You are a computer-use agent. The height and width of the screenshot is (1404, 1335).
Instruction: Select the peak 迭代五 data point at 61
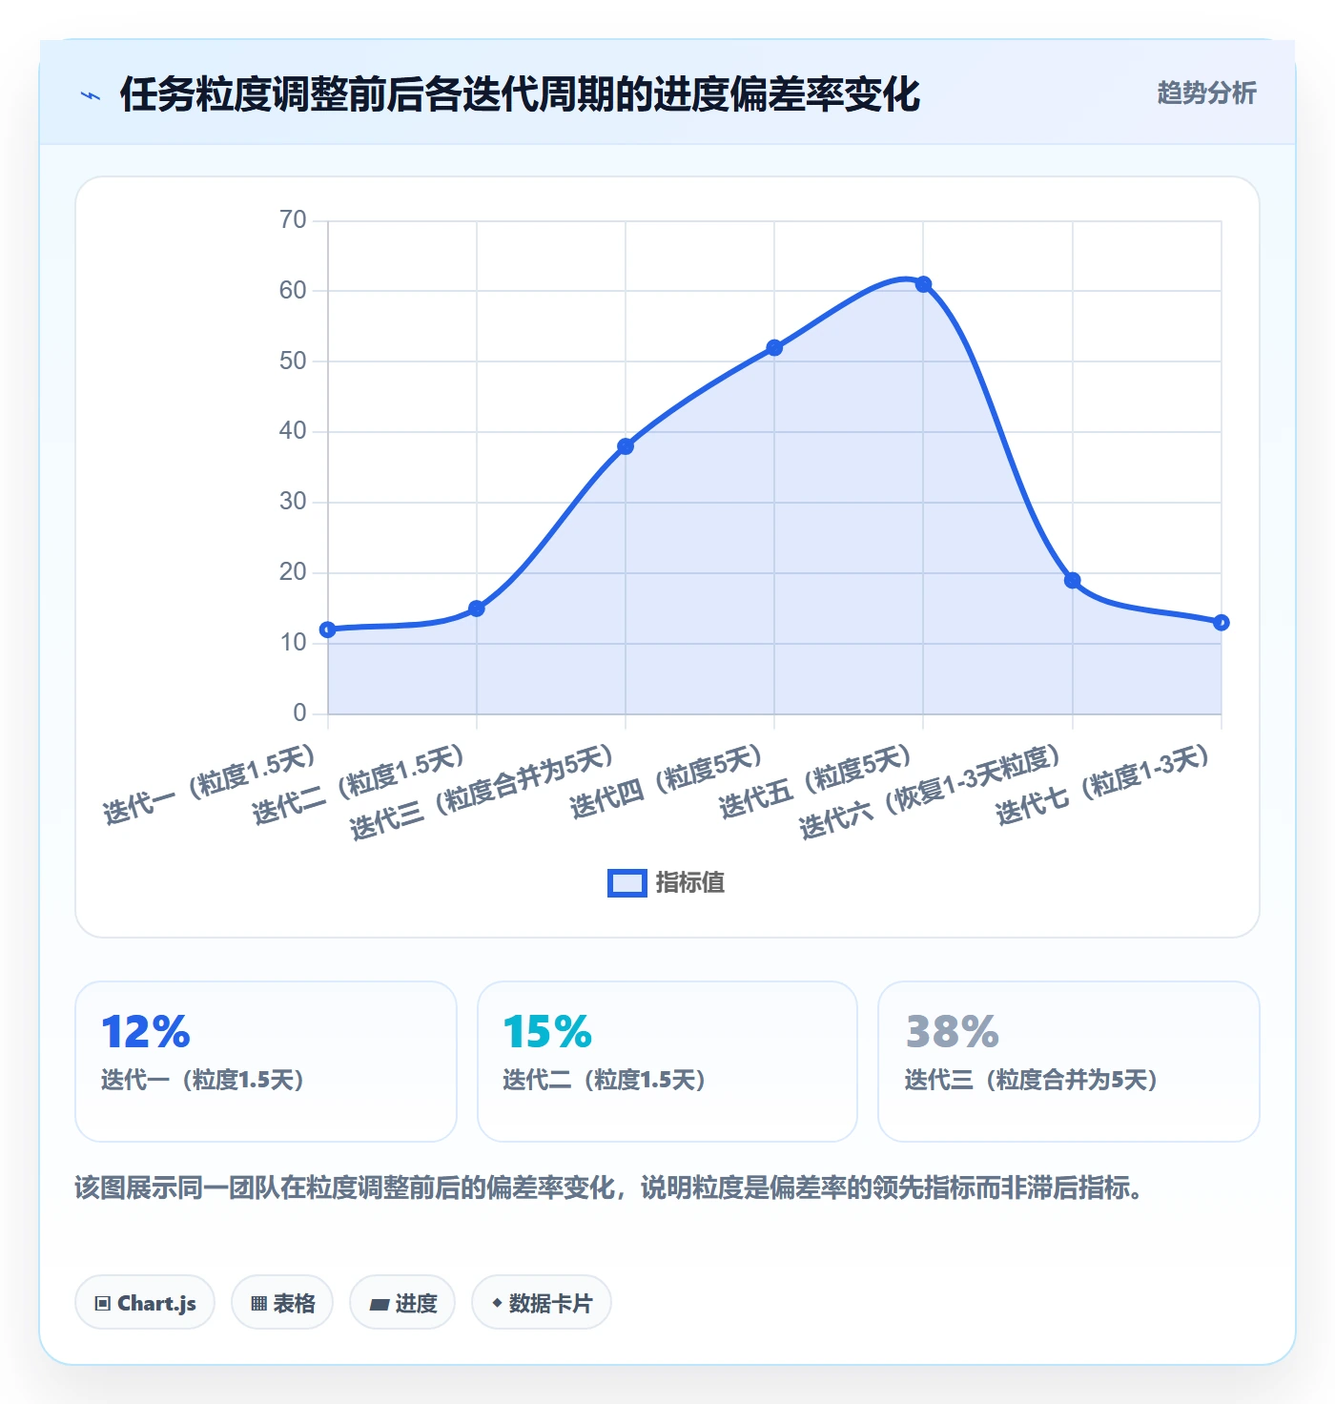click(x=923, y=284)
